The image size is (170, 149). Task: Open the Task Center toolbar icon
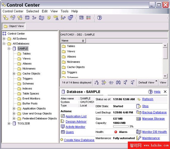coord(34,18)
